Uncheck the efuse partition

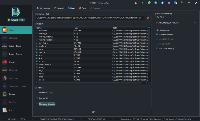(37, 77)
